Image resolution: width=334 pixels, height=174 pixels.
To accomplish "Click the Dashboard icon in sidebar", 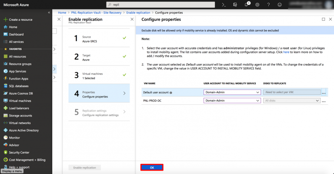I will click(x=6, y=34).
